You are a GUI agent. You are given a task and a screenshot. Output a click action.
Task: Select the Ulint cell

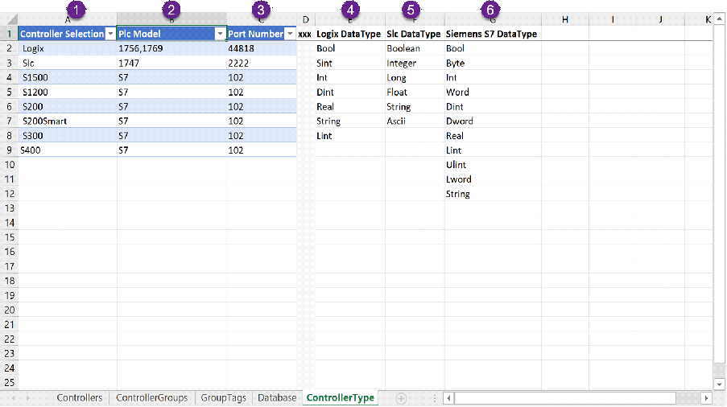point(493,164)
